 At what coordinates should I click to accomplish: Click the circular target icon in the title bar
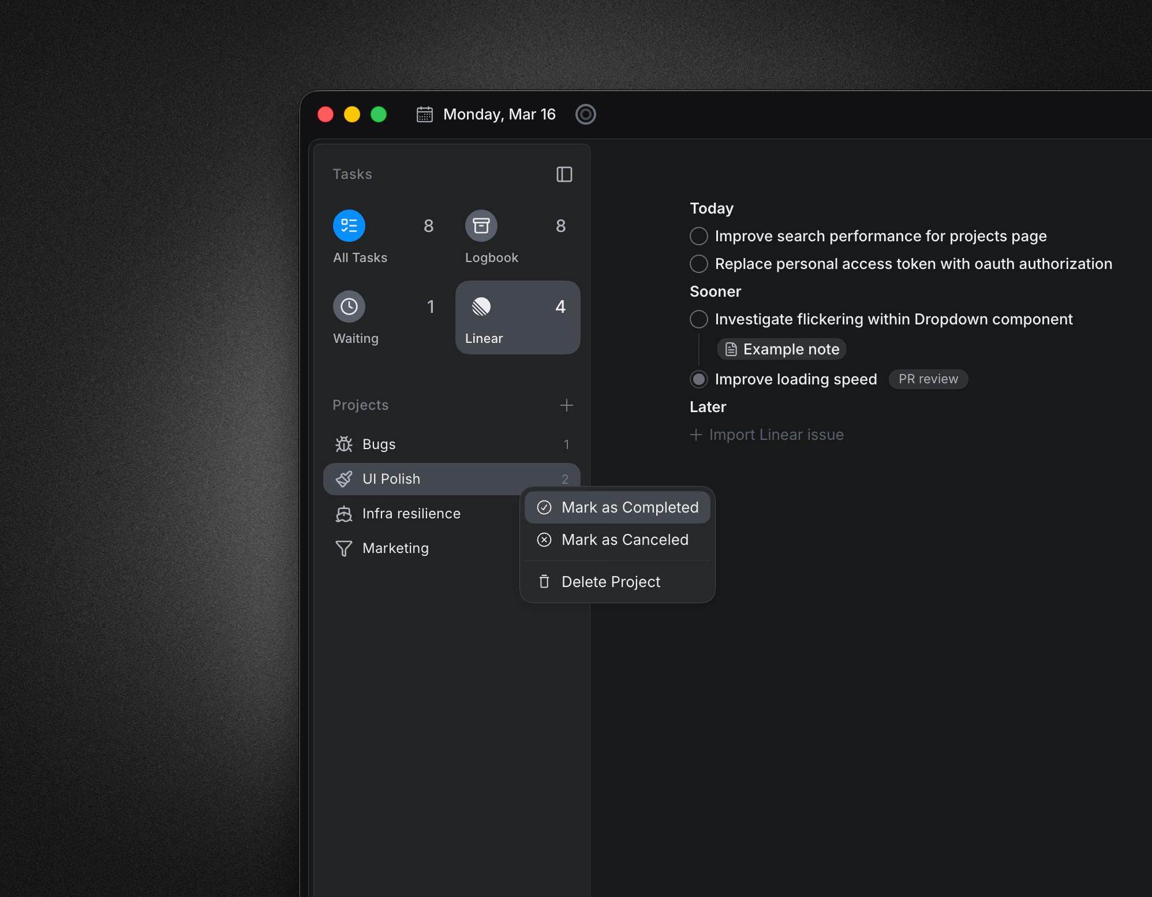pos(585,114)
